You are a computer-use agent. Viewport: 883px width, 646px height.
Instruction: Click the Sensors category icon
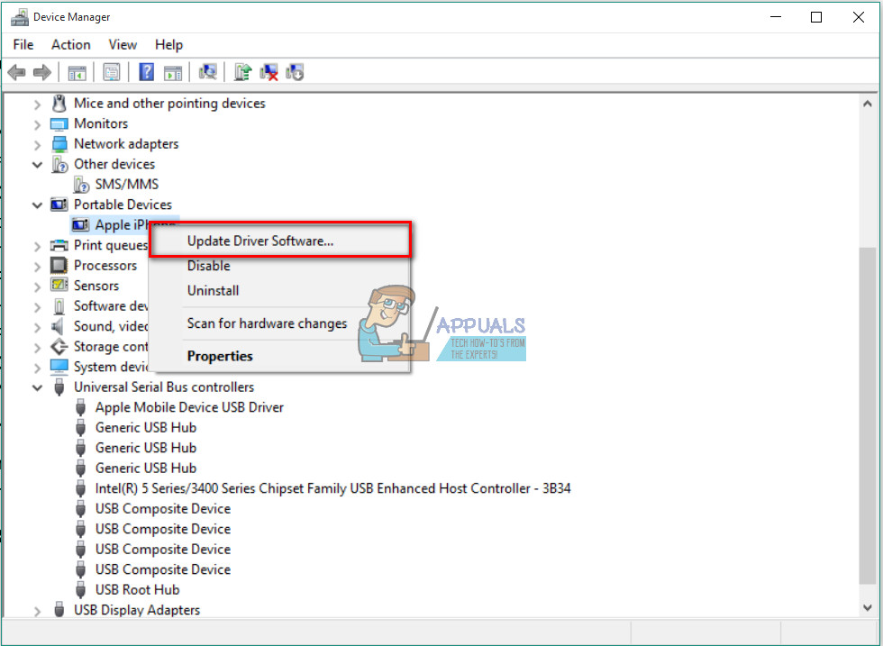59,285
